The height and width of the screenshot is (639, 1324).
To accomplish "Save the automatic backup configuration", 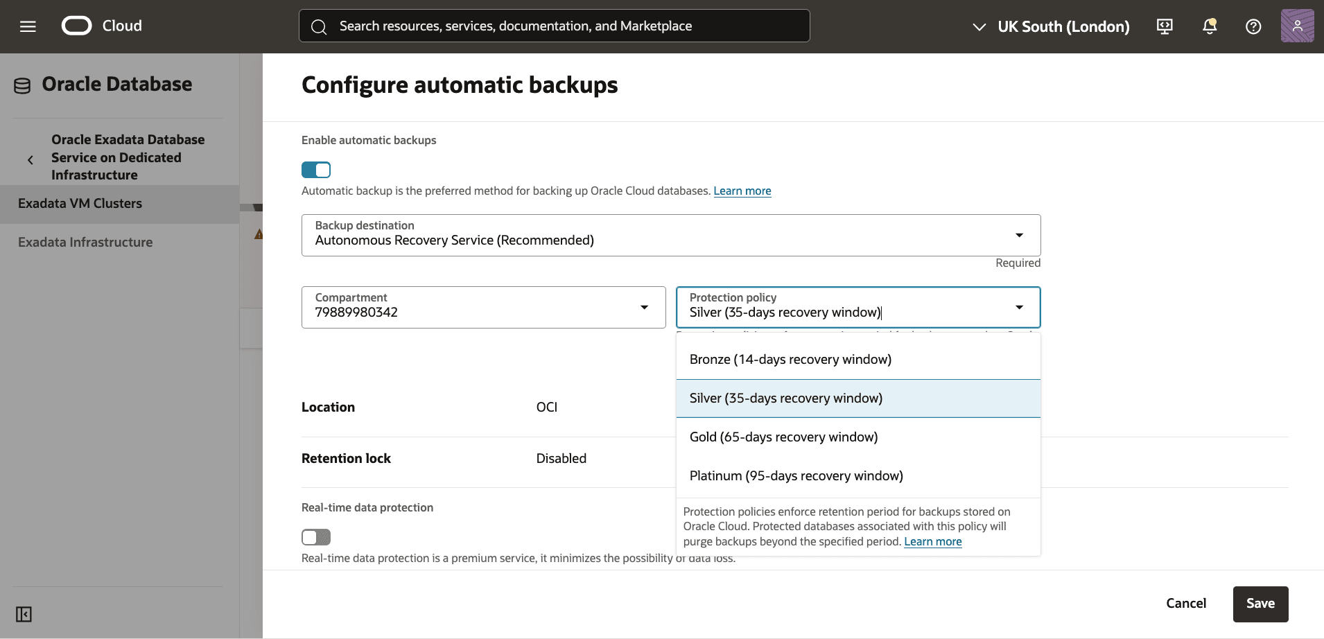I will point(1260,604).
